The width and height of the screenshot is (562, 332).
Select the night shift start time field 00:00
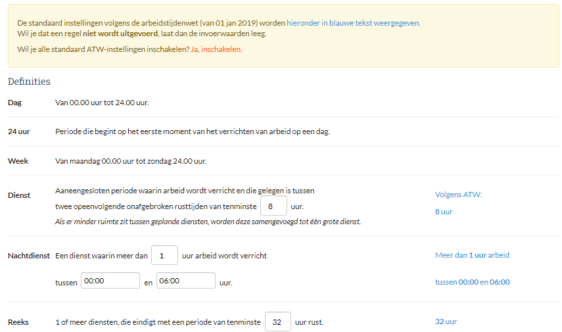point(110,281)
